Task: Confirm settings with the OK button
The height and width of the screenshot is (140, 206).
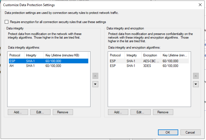Action: tap(168, 132)
